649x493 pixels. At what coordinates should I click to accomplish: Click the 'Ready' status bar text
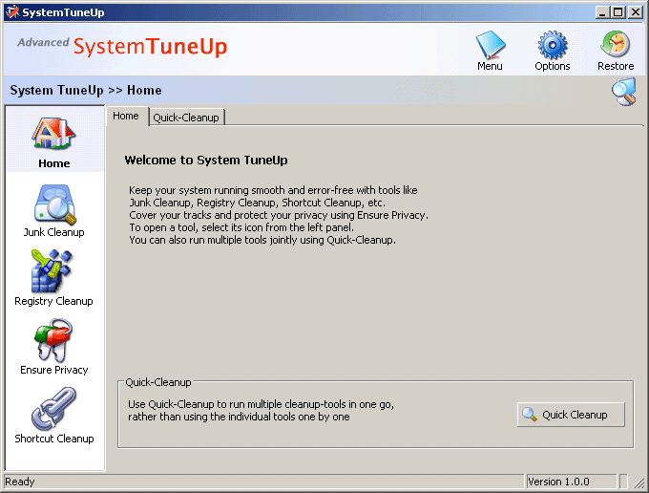pos(20,482)
